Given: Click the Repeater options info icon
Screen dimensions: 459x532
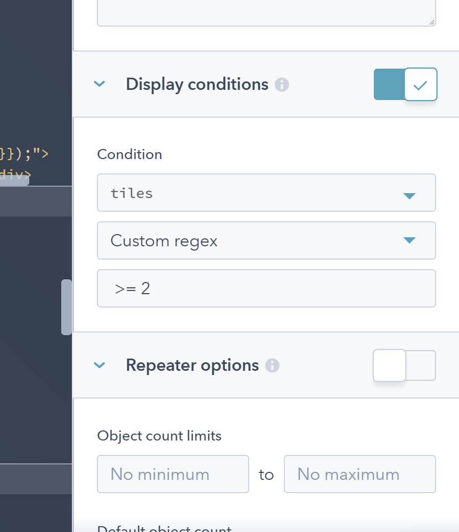Looking at the screenshot, I should coord(272,365).
